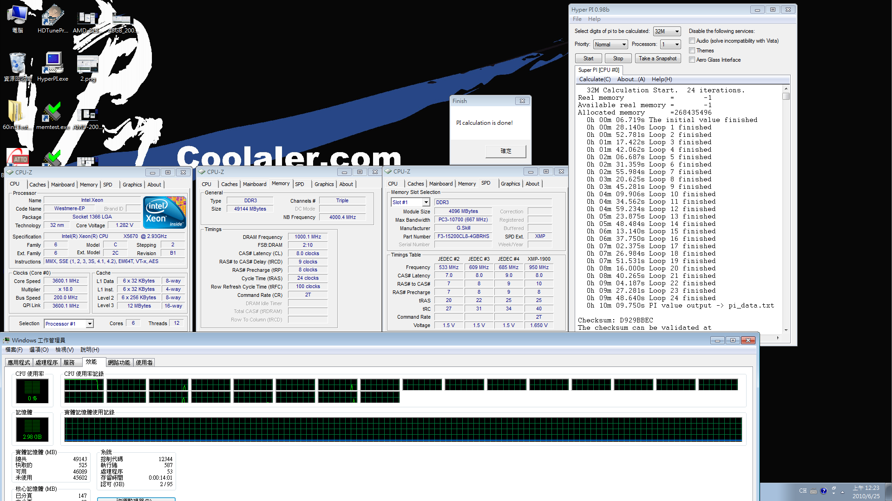Screen dimensions: 892x501
Task: Select the Super PI [CPU #0] tab
Action: pos(599,70)
